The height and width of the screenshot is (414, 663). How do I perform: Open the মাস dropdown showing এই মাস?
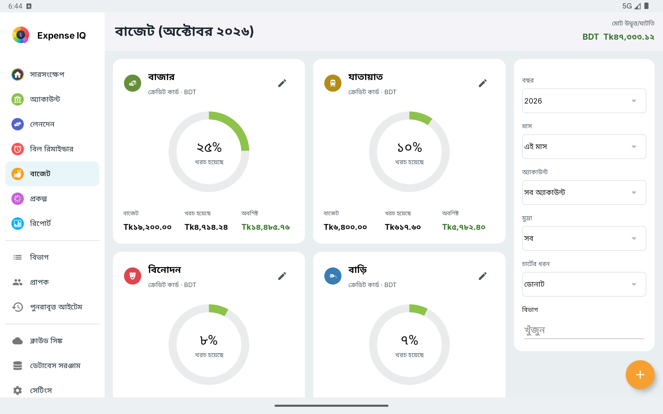pyautogui.click(x=584, y=147)
